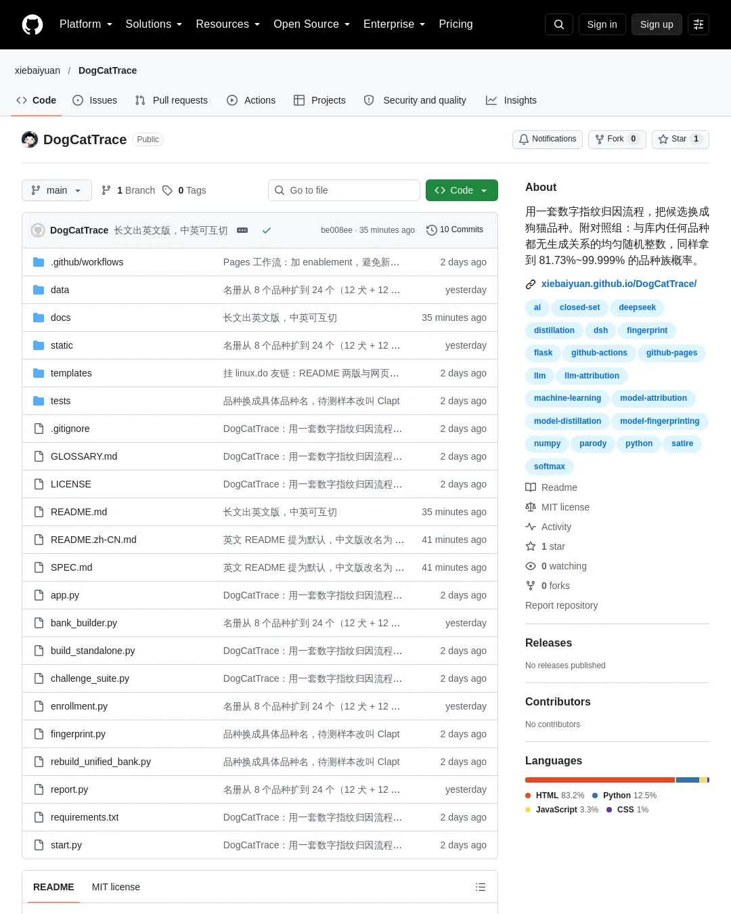
Task: Open the main branch dropdown
Action: point(57,190)
